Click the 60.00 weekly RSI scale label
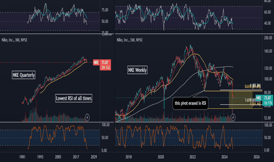The width and height of the screenshot is (274, 162). coord(268,12)
